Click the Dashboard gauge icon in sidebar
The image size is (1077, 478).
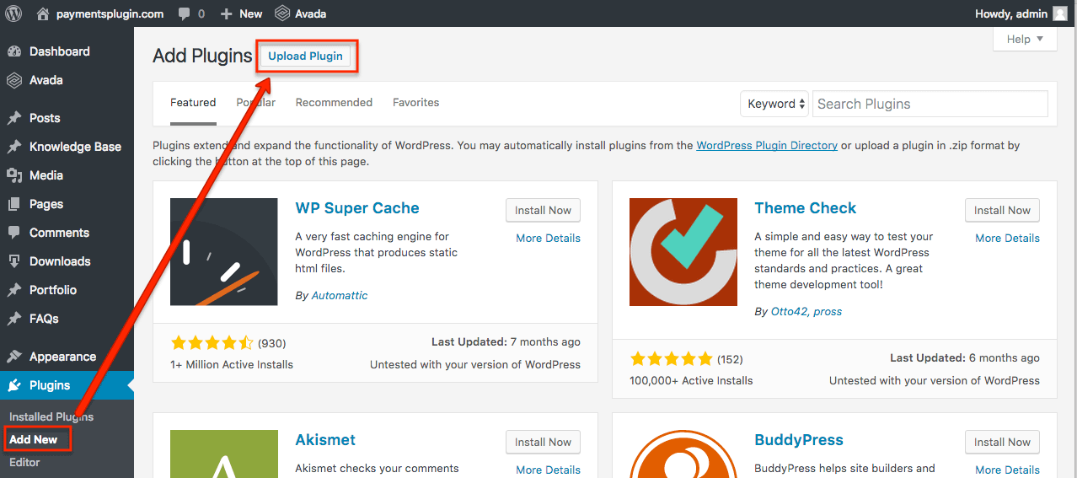pyautogui.click(x=14, y=51)
